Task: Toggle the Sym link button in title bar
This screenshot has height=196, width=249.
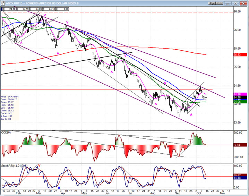Action: [212, 3]
